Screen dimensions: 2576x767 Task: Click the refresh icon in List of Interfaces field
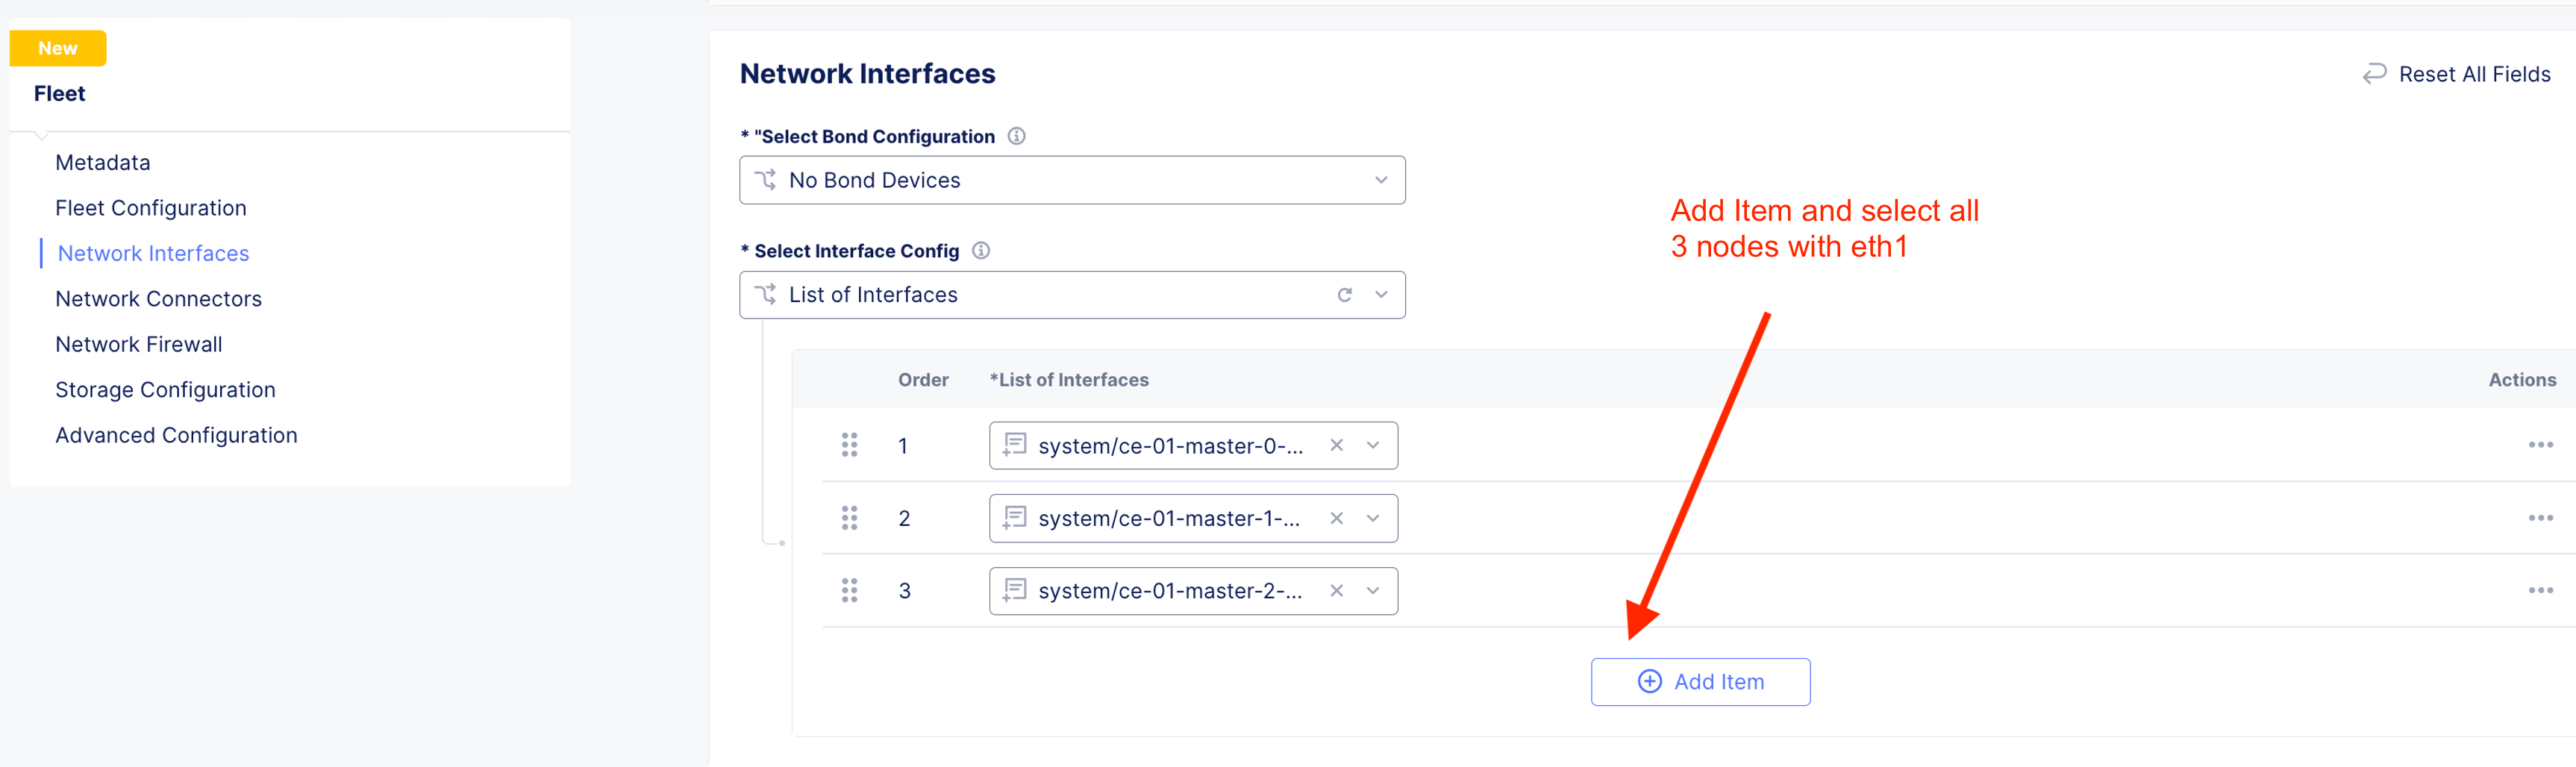(1344, 295)
